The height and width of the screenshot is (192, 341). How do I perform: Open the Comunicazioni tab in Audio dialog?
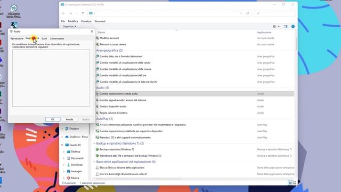tap(57, 38)
